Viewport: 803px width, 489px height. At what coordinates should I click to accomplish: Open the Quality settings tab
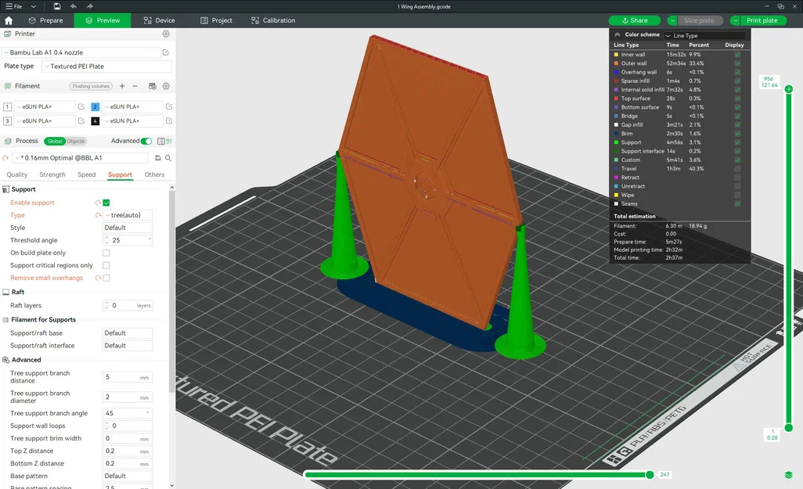(x=17, y=174)
